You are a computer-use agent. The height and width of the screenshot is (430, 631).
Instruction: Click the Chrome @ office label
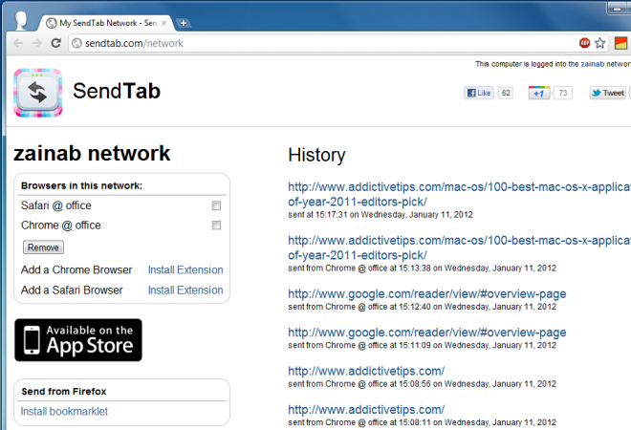pos(61,226)
